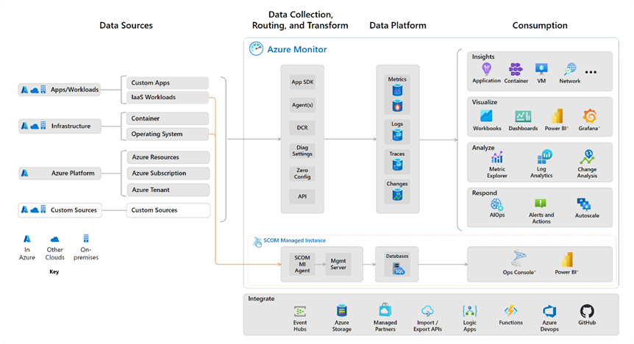Click the GitHub icon in Integrate
Image resolution: width=634 pixels, height=344 pixels.
coord(586,312)
